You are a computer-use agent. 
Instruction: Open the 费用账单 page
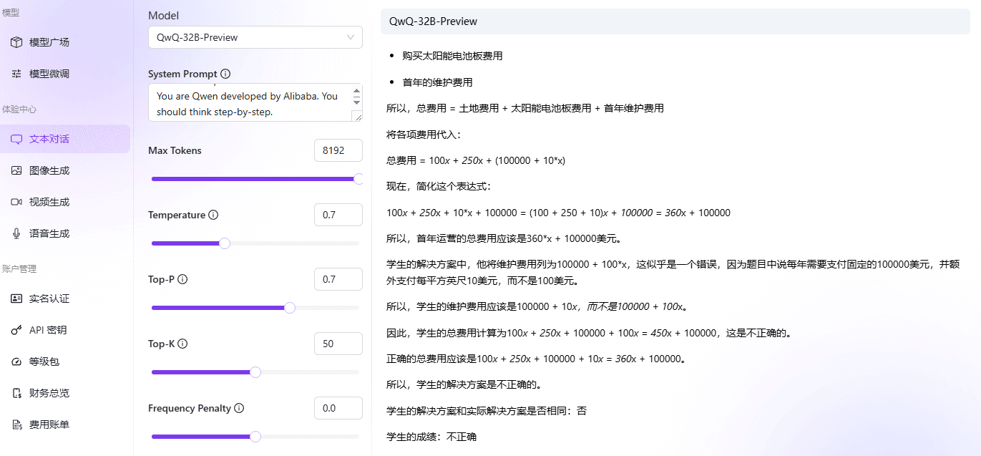tap(49, 425)
